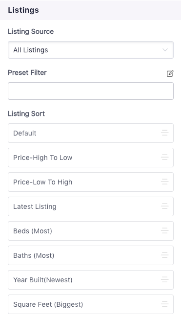Select the Latest Listing sort item

pyautogui.click(x=91, y=206)
